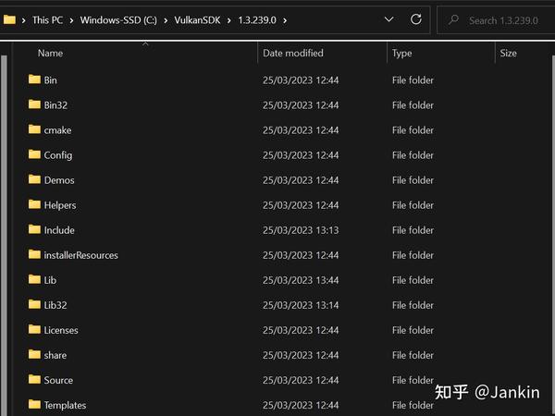This screenshot has height=416, width=555.
Task: Sort by Date modified column header
Action: pyautogui.click(x=293, y=53)
